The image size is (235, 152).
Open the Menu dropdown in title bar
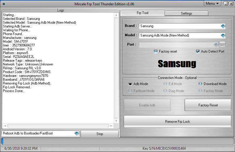[x=212, y=4]
